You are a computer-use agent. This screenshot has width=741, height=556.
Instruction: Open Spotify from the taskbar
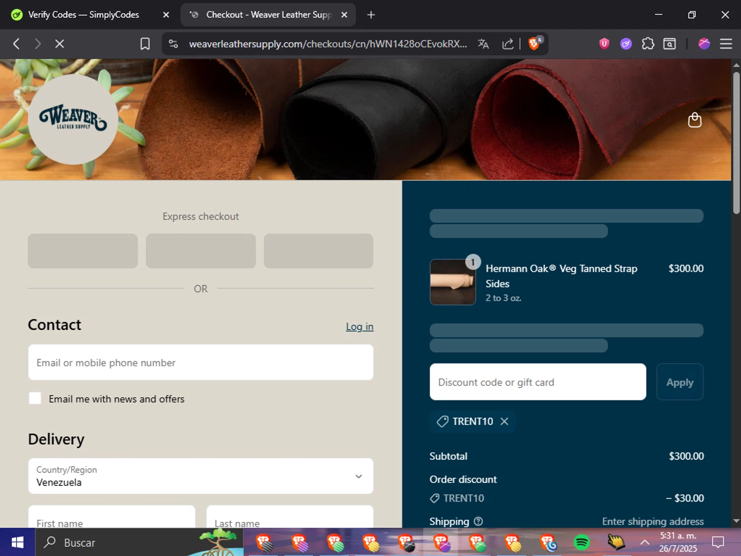581,543
